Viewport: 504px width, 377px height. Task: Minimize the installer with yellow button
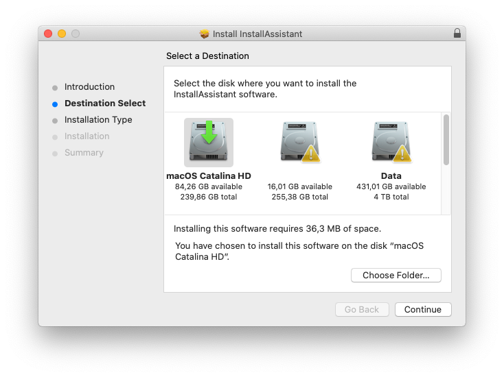62,34
